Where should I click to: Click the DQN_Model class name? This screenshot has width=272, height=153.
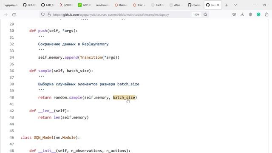tap(43, 138)
